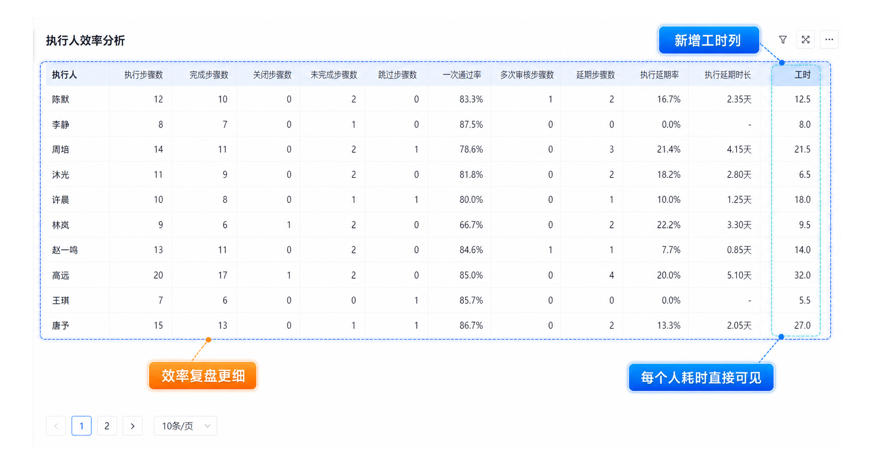875x465 pixels.
Task: Click the 工时 column header
Action: 803,75
